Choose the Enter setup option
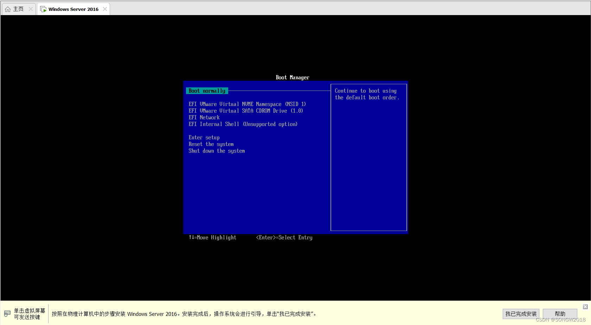Image resolution: width=591 pixels, height=325 pixels. pyautogui.click(x=204, y=138)
